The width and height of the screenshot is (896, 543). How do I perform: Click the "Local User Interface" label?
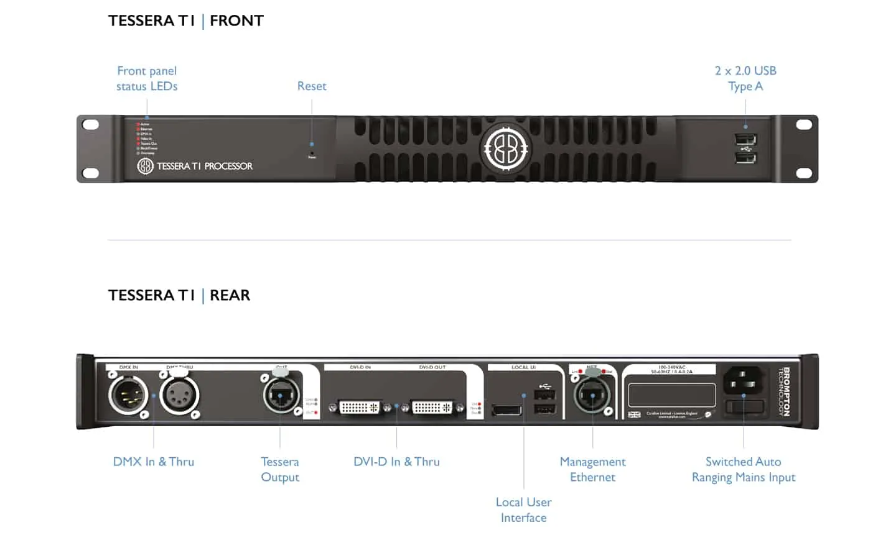(x=524, y=509)
